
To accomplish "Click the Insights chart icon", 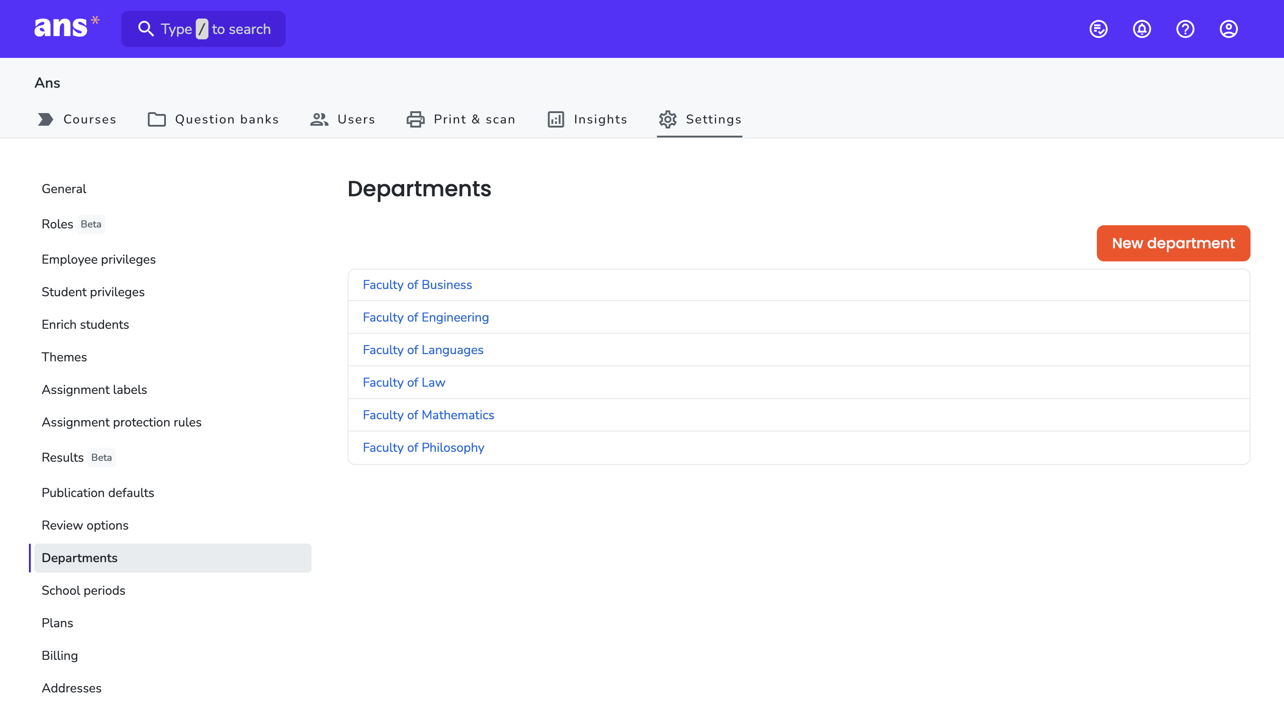I will coord(556,119).
